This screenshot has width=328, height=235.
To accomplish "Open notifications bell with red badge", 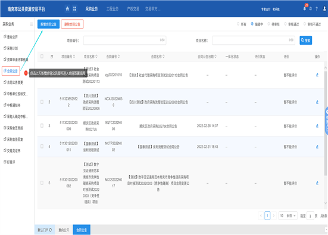I will pyautogui.click(x=305, y=8).
